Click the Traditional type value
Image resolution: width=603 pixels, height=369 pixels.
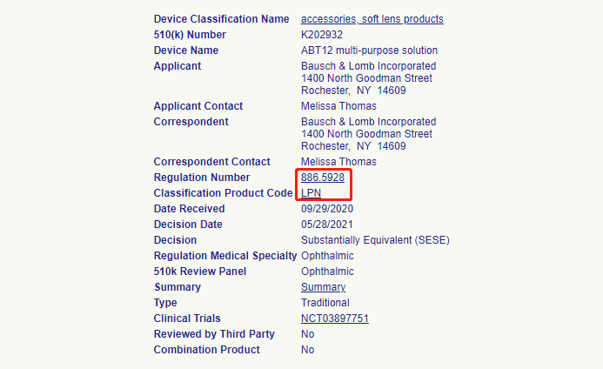pyautogui.click(x=325, y=303)
